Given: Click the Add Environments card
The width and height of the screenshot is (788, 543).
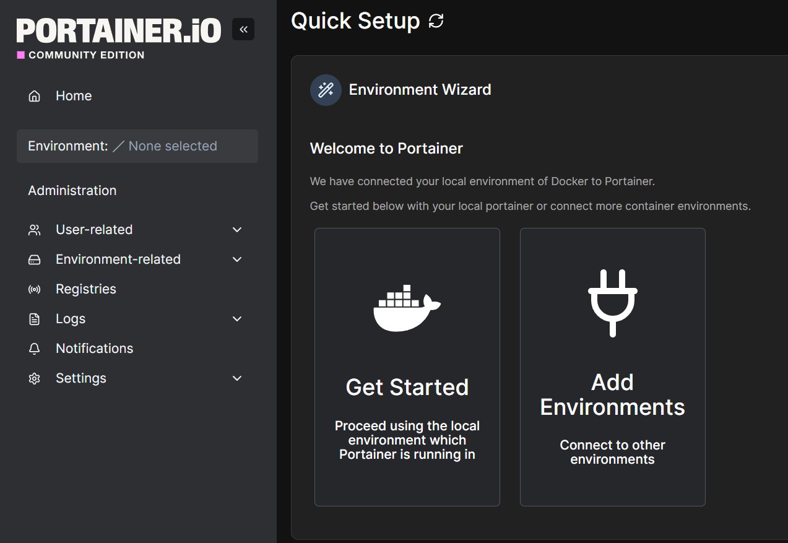Looking at the screenshot, I should 612,367.
